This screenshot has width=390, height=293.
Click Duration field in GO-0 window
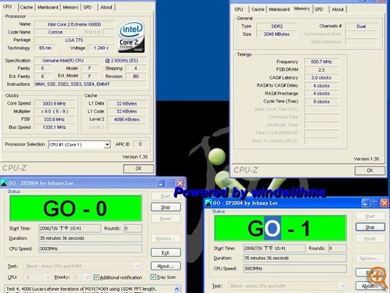point(90,238)
